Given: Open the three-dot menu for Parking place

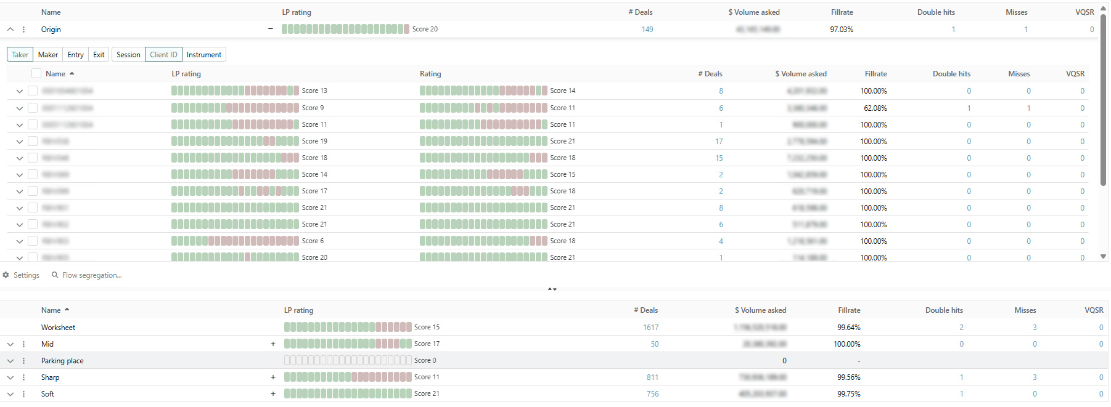Looking at the screenshot, I should (24, 361).
